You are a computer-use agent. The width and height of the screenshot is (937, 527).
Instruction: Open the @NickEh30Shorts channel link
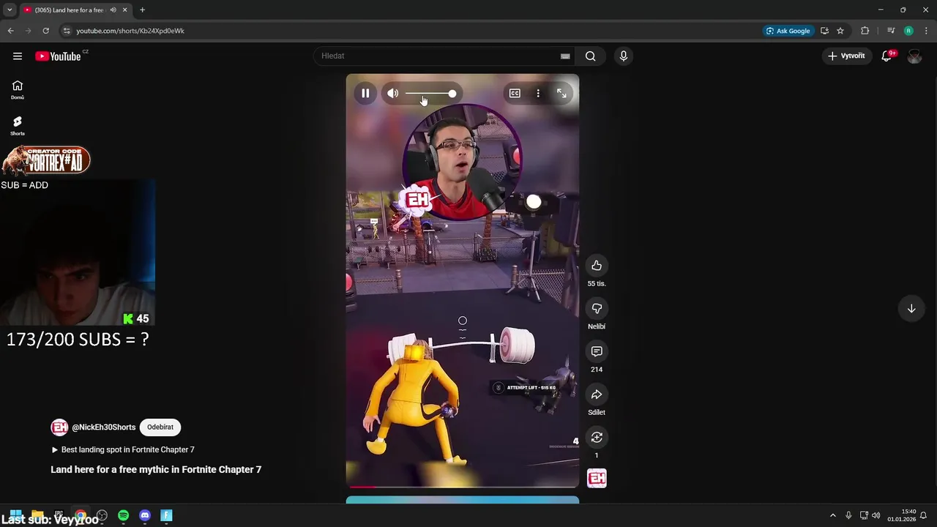coord(104,427)
